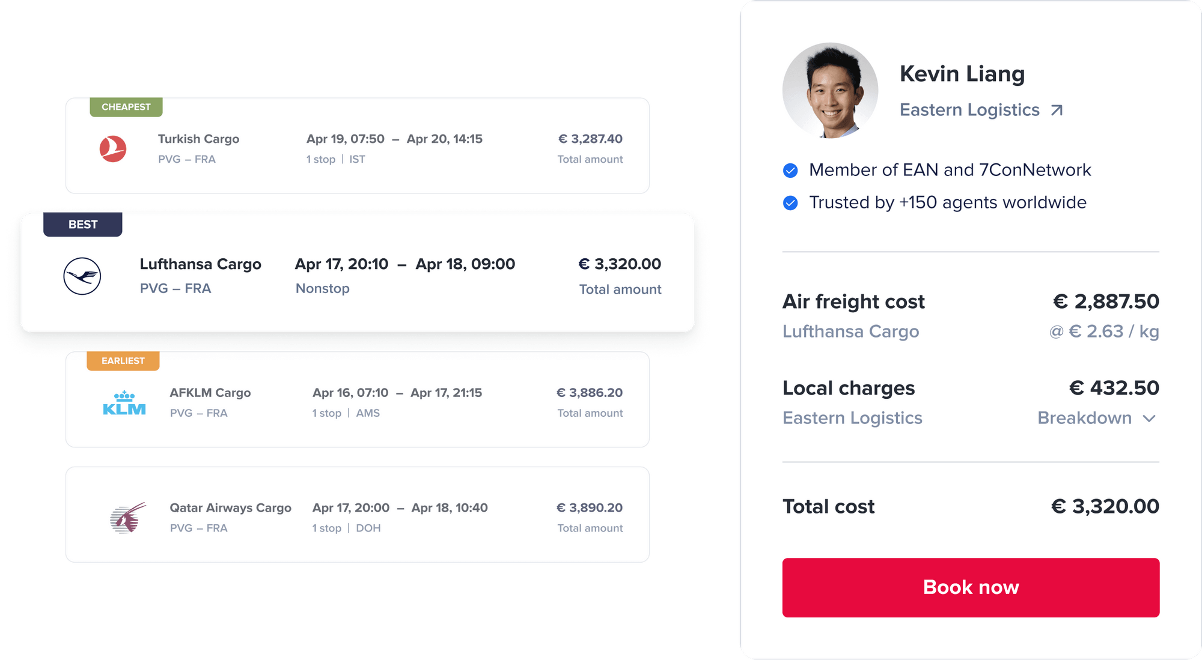Click the Lufthansa Cargo crane logo
This screenshot has width=1202, height=660.
(x=82, y=276)
